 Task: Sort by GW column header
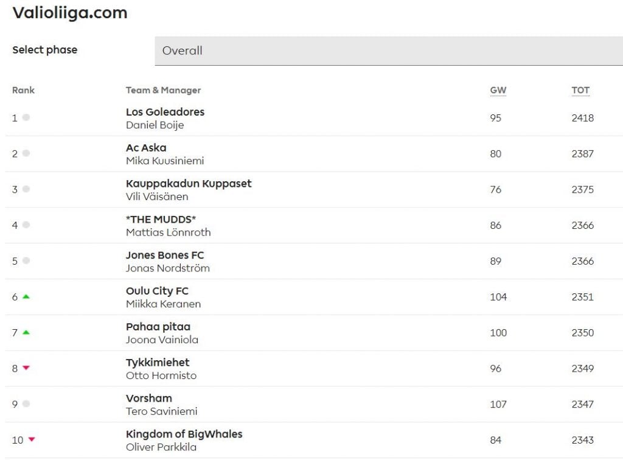tap(498, 90)
